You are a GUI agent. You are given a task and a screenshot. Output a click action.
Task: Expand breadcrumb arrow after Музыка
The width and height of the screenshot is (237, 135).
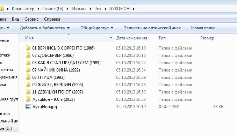click(91, 9)
